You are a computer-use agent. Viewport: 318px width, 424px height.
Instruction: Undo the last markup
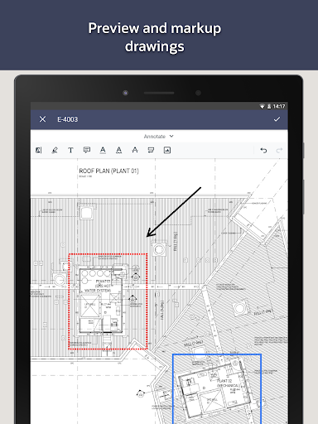[x=263, y=150]
